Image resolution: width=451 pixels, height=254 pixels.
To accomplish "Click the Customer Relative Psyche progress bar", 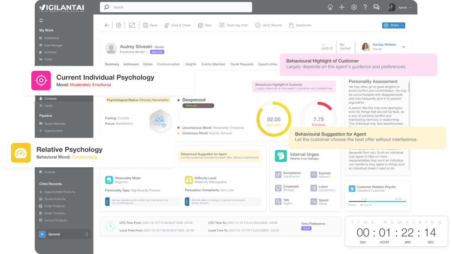I will 377,201.
